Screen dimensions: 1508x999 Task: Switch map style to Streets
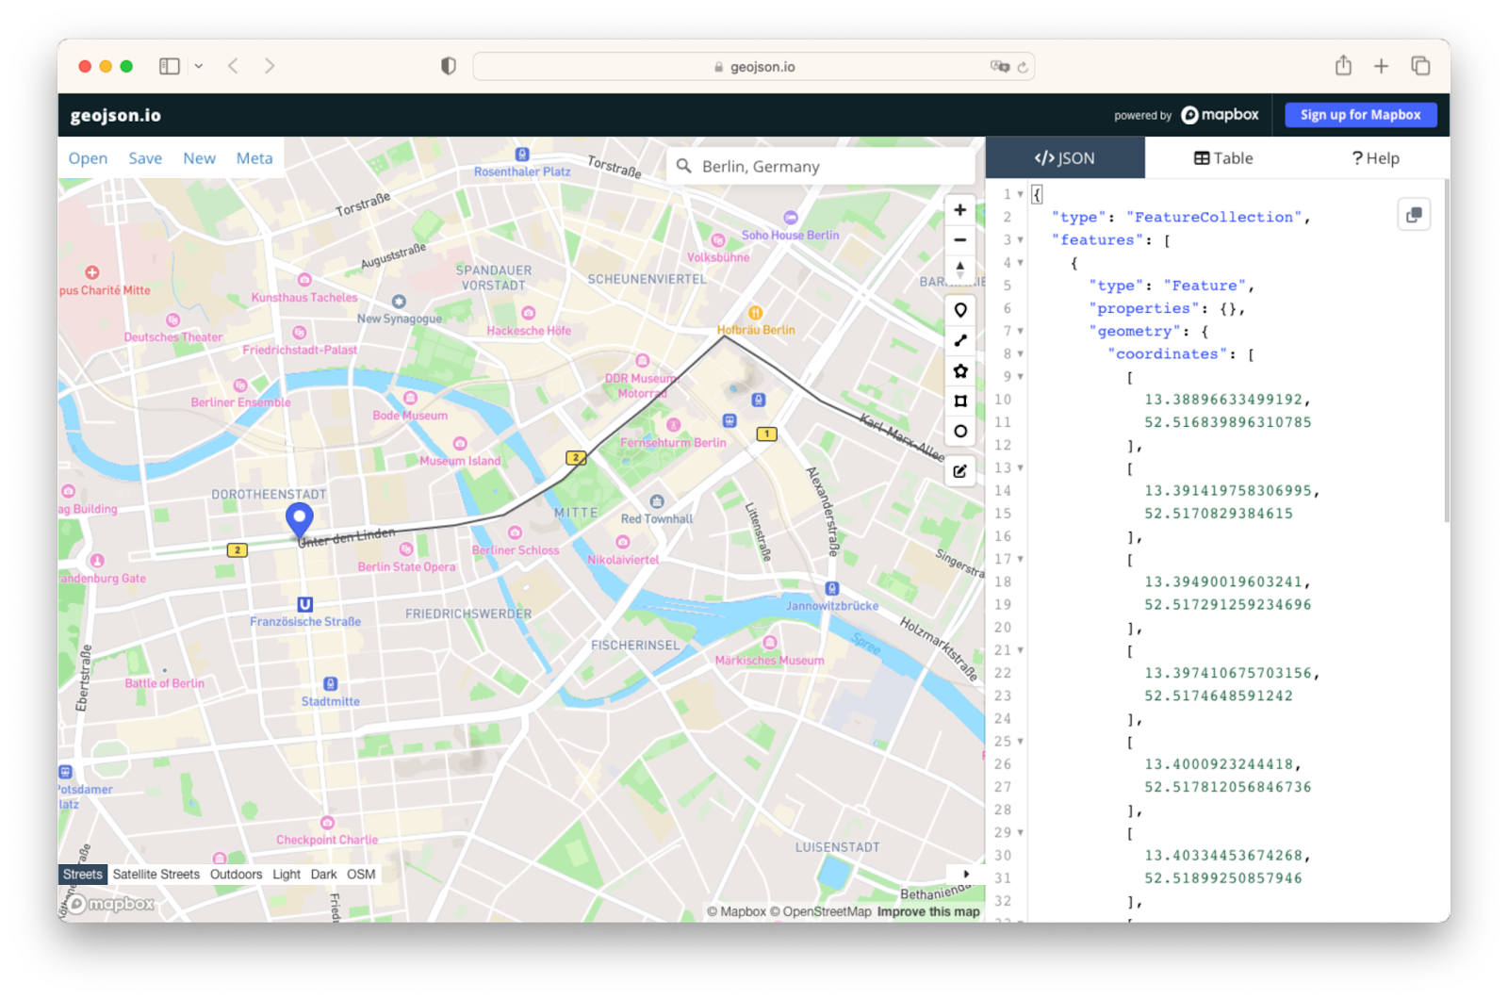(83, 875)
